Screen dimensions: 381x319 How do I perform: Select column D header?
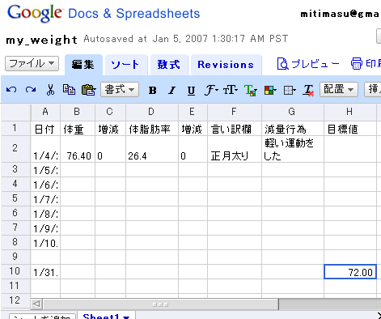click(151, 112)
